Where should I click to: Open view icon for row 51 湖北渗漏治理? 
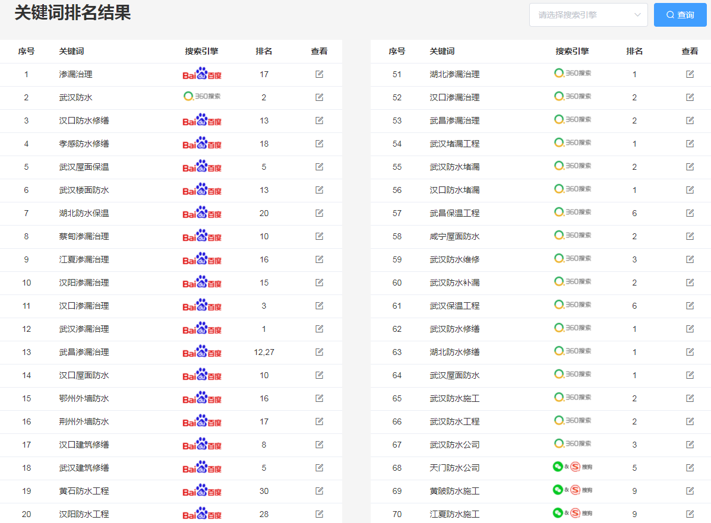coord(690,74)
